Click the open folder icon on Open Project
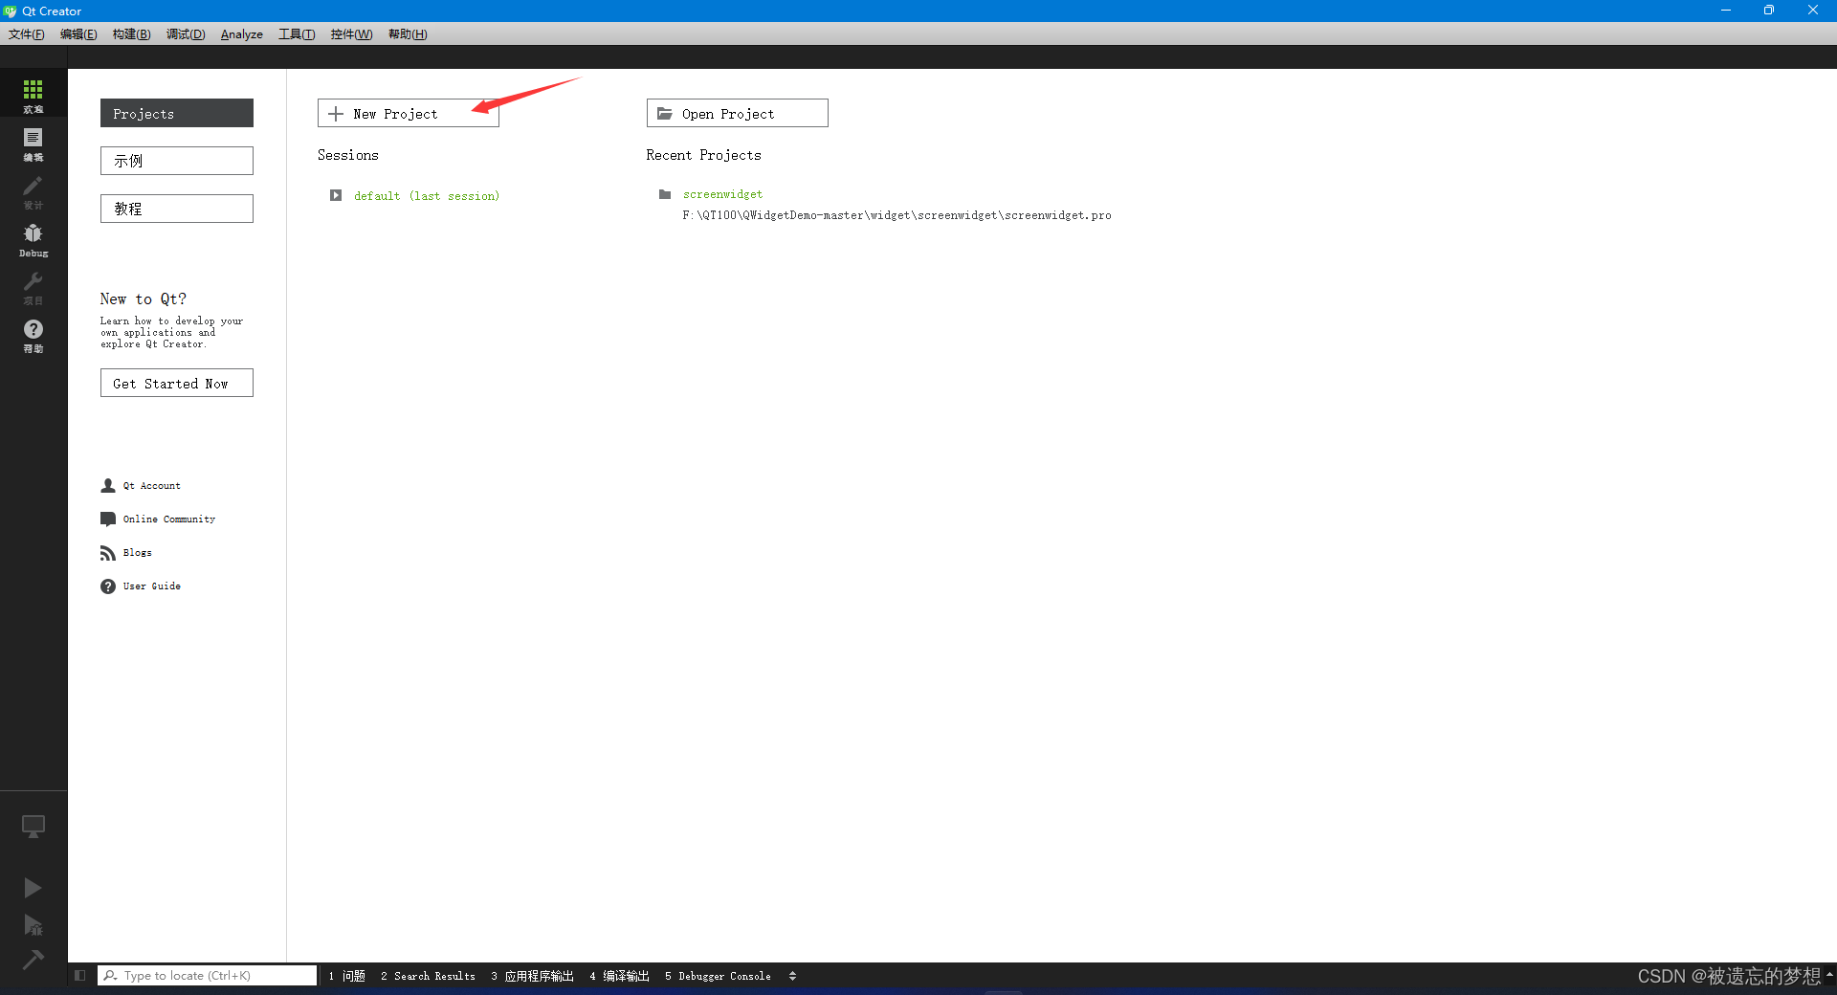 pyautogui.click(x=665, y=114)
